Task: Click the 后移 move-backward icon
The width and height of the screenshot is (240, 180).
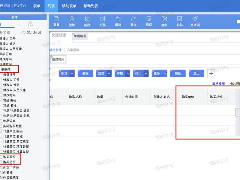Action: point(103,19)
